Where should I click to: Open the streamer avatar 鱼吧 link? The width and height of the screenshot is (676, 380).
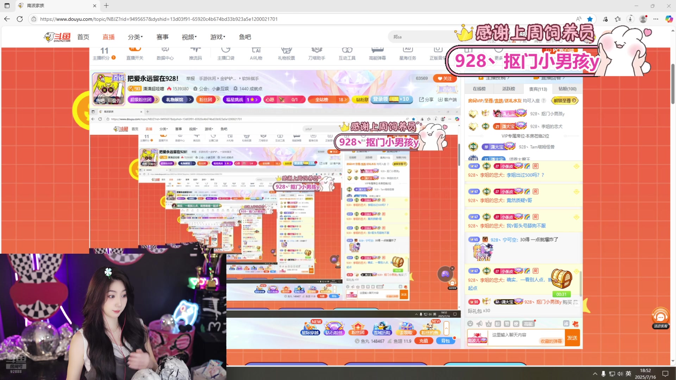(x=100, y=101)
